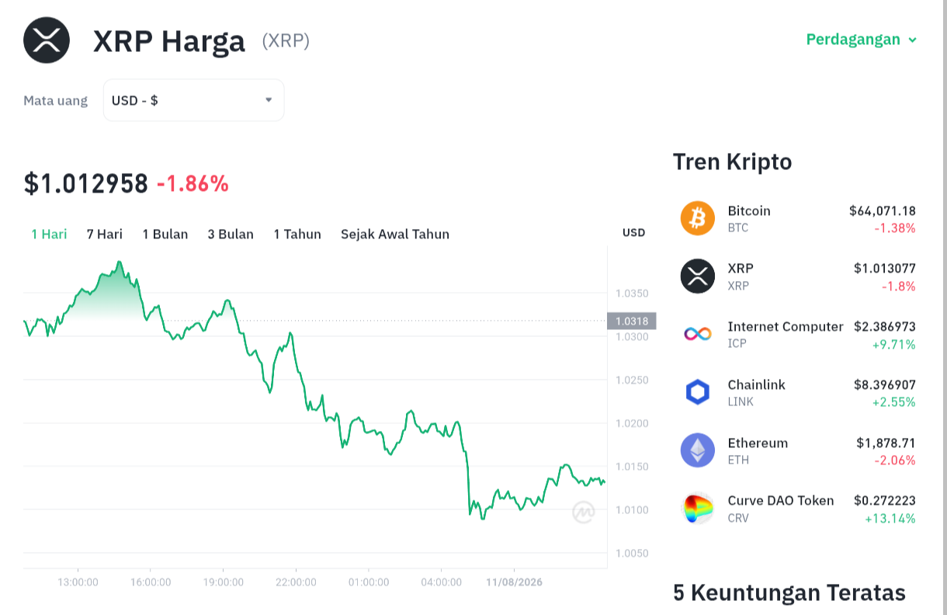Open the Bitcoin icon in Tren Kripto
The image size is (947, 615).
point(697,218)
